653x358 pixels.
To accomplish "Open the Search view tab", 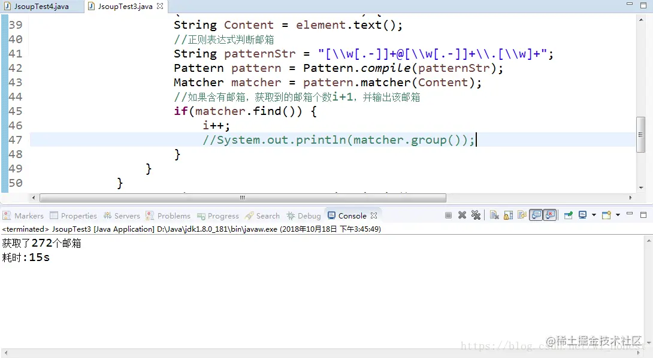I will pos(262,216).
